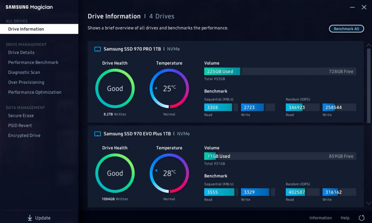Open the Information link
Screen dimensions: 372x223
321,218
